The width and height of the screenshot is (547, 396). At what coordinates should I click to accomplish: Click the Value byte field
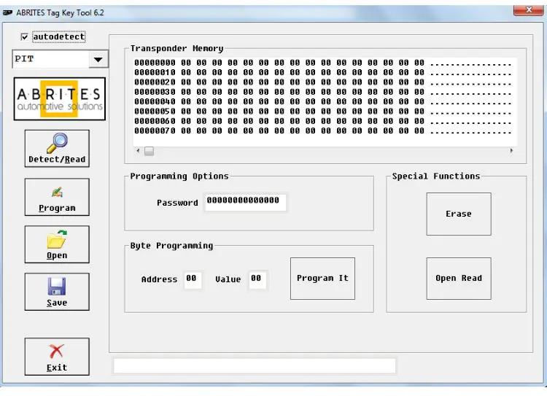point(257,279)
